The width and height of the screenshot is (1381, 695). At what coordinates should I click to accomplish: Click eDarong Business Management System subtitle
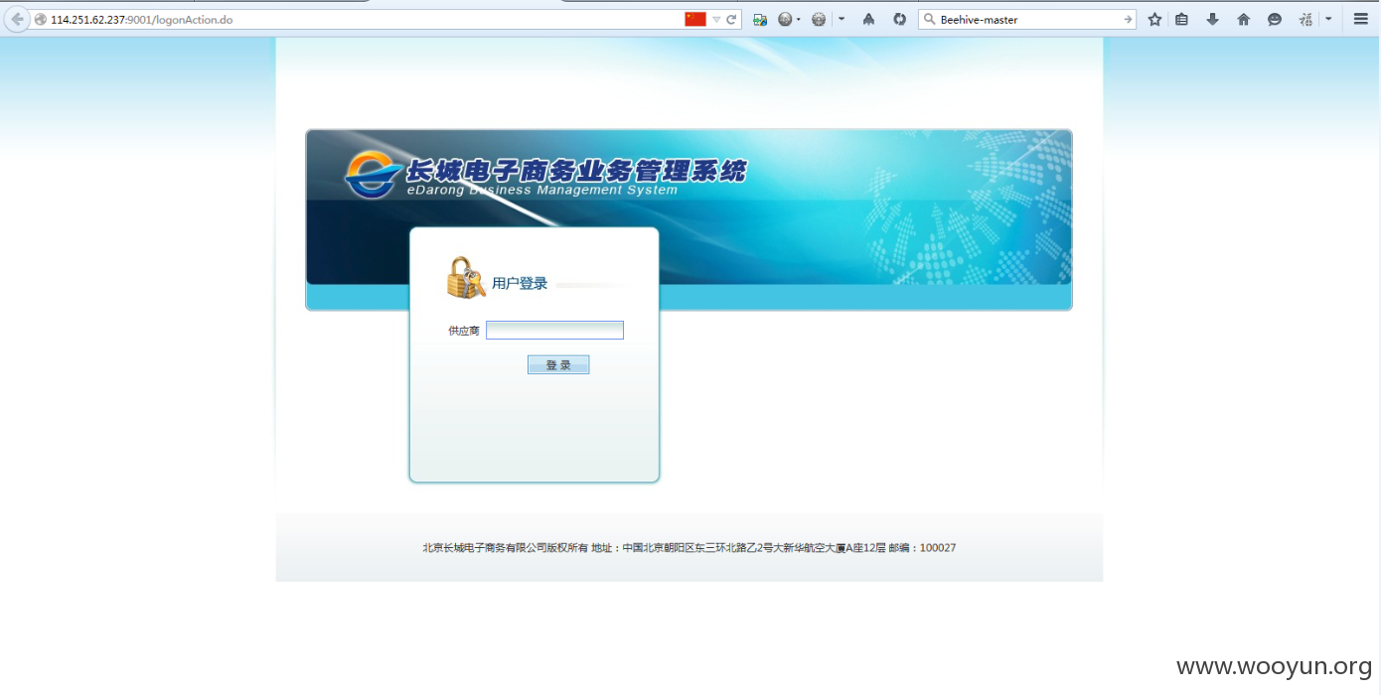pos(542,190)
